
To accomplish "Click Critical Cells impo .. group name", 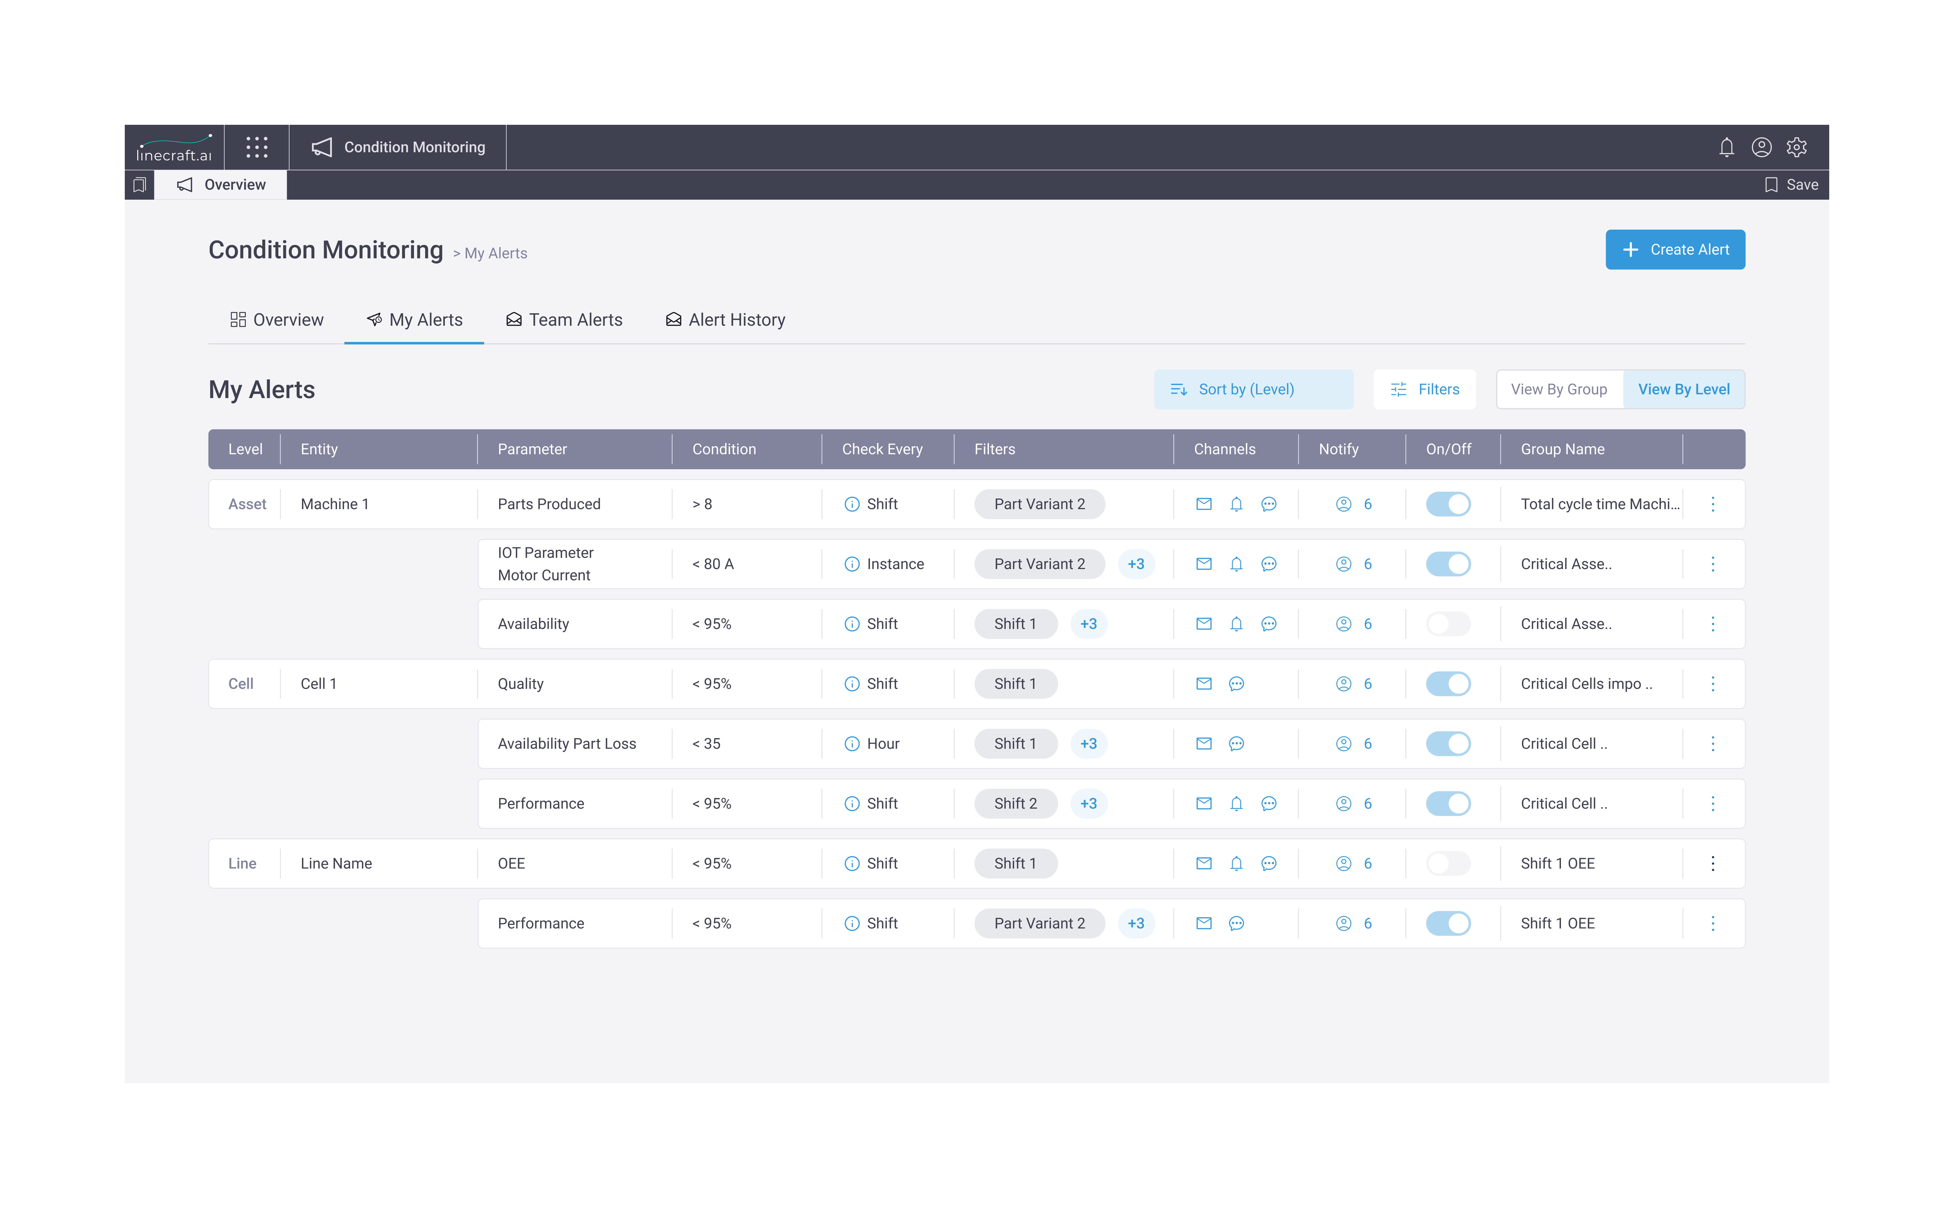I will coord(1587,683).
